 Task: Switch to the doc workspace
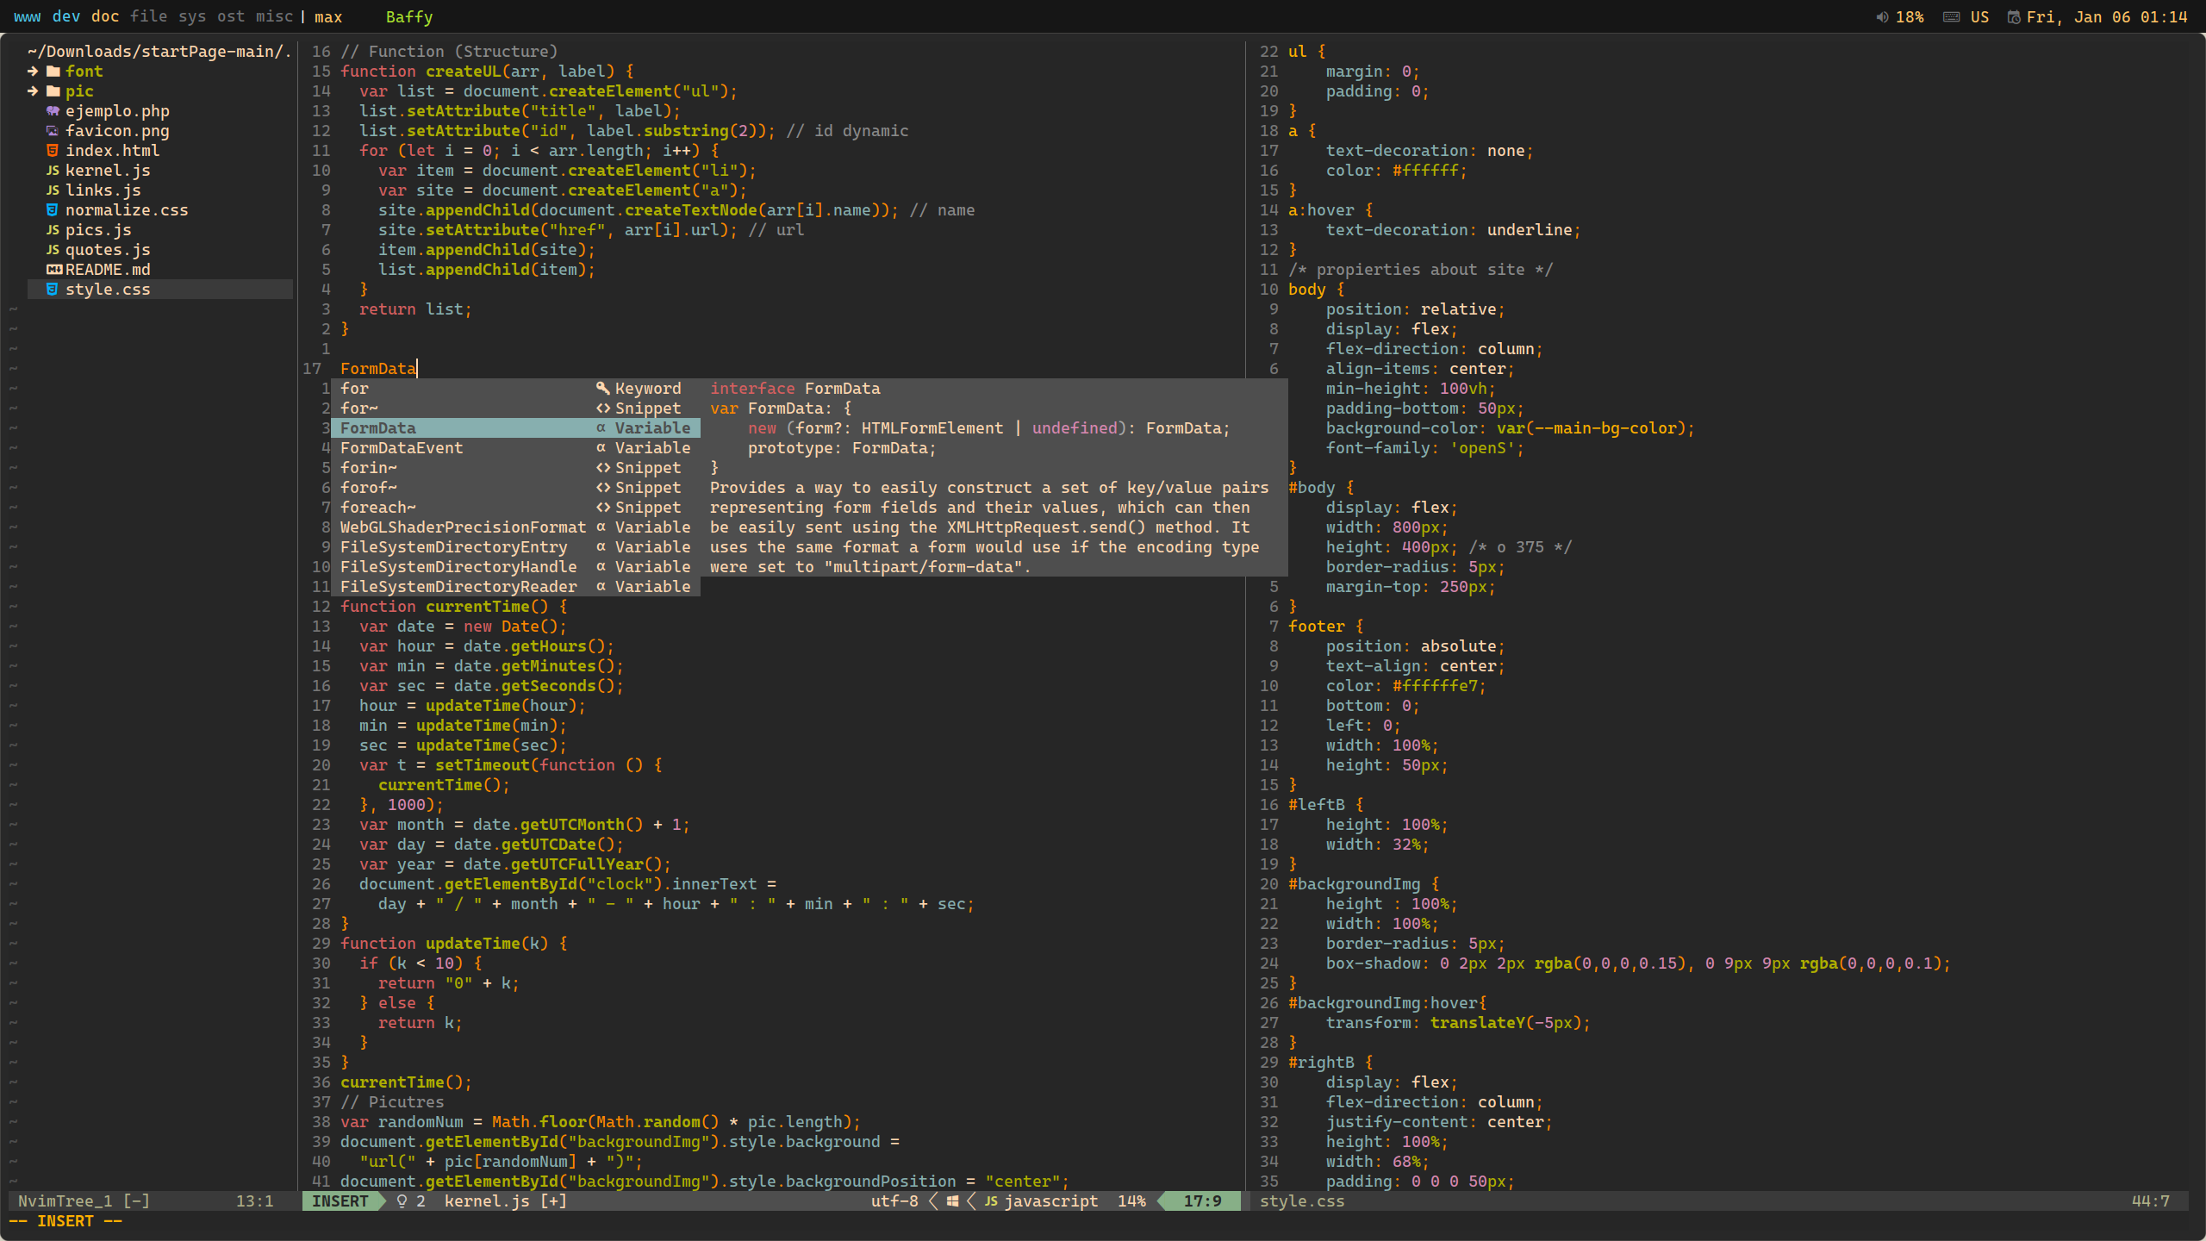pyautogui.click(x=105, y=16)
